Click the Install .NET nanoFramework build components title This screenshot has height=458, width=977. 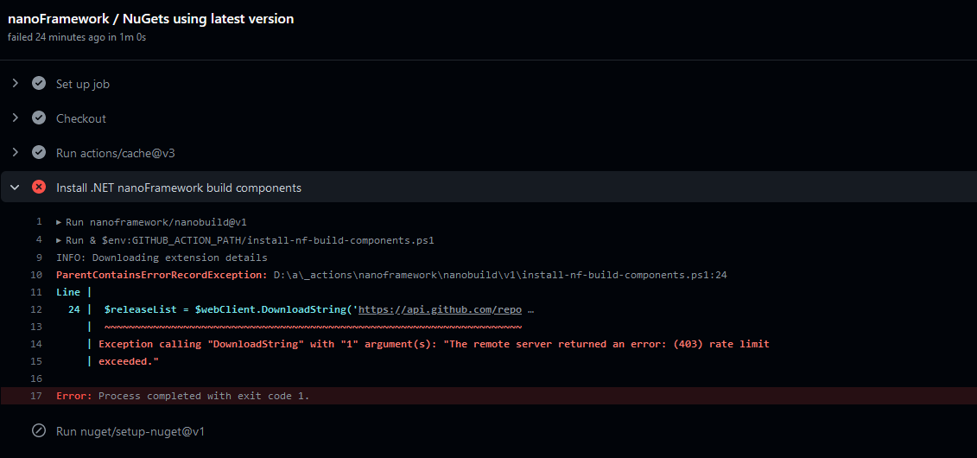coord(179,188)
